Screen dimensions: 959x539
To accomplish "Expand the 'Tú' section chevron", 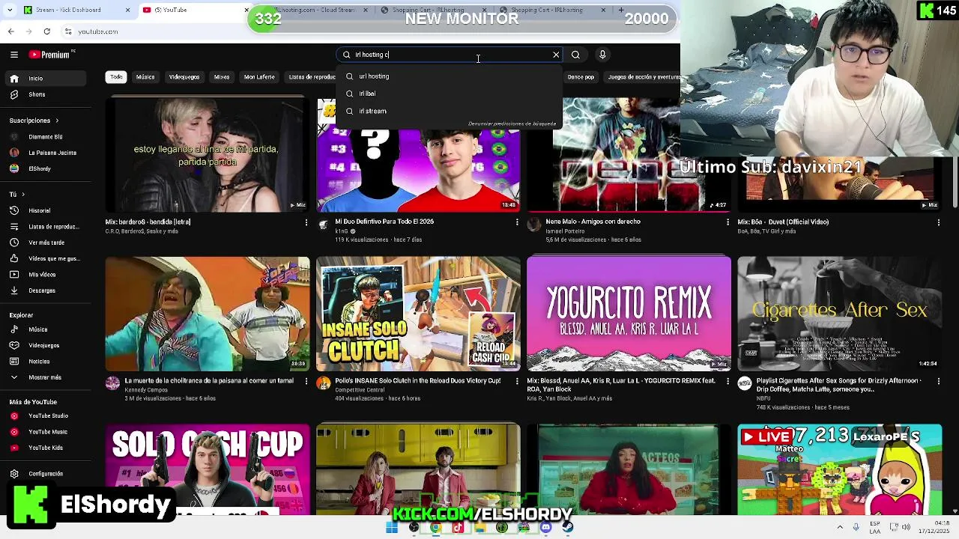I will [22, 195].
